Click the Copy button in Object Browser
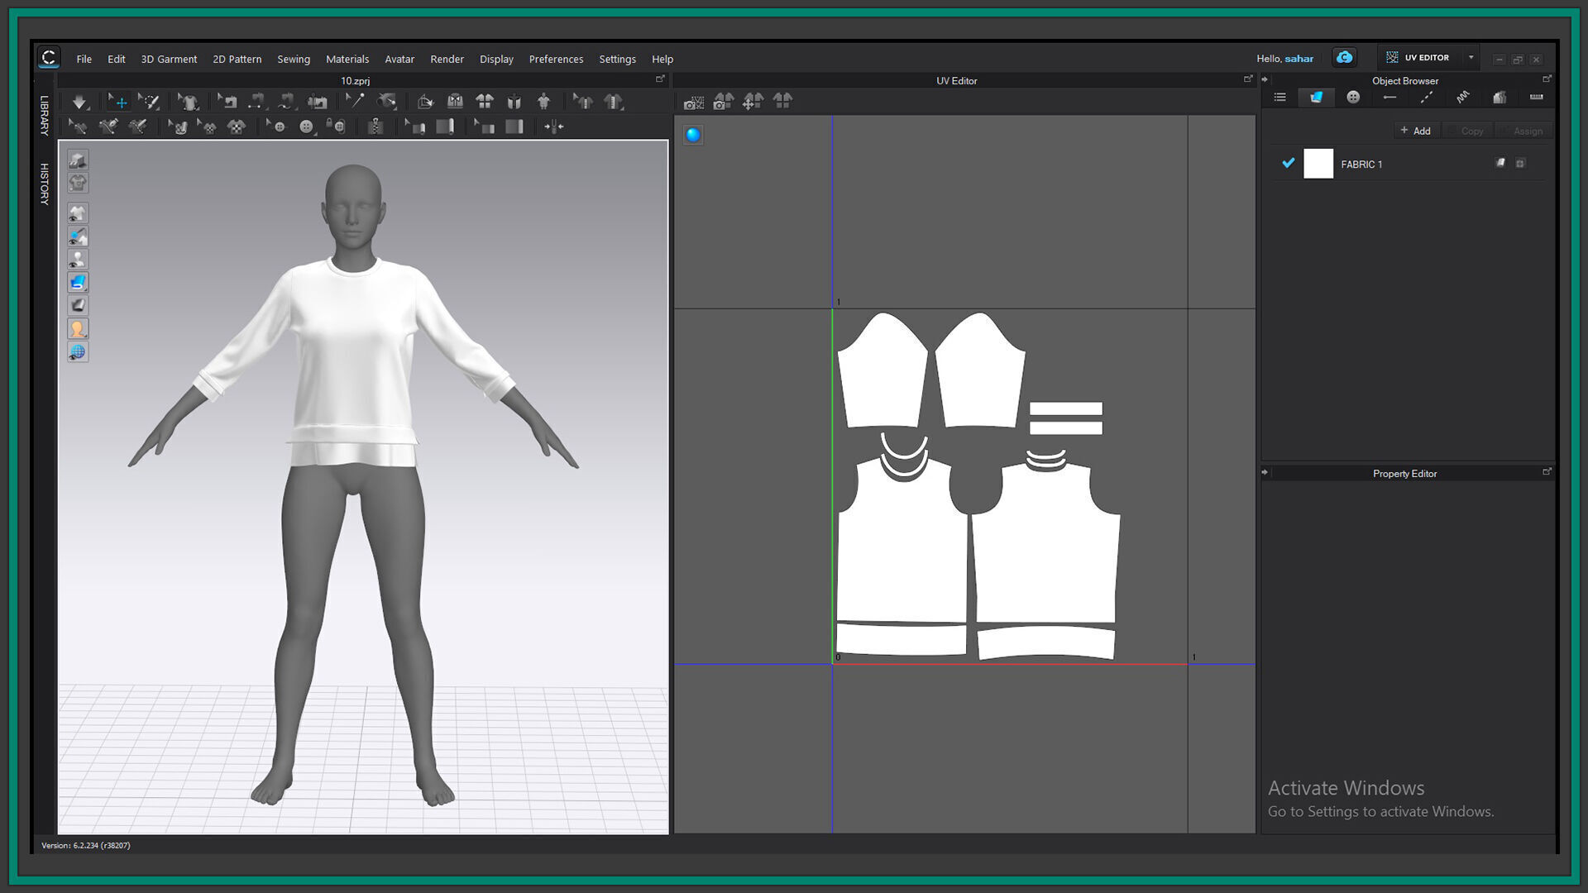This screenshot has width=1588, height=893. 1467,131
